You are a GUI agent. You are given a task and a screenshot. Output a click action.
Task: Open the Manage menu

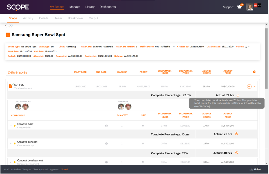click(x=75, y=7)
